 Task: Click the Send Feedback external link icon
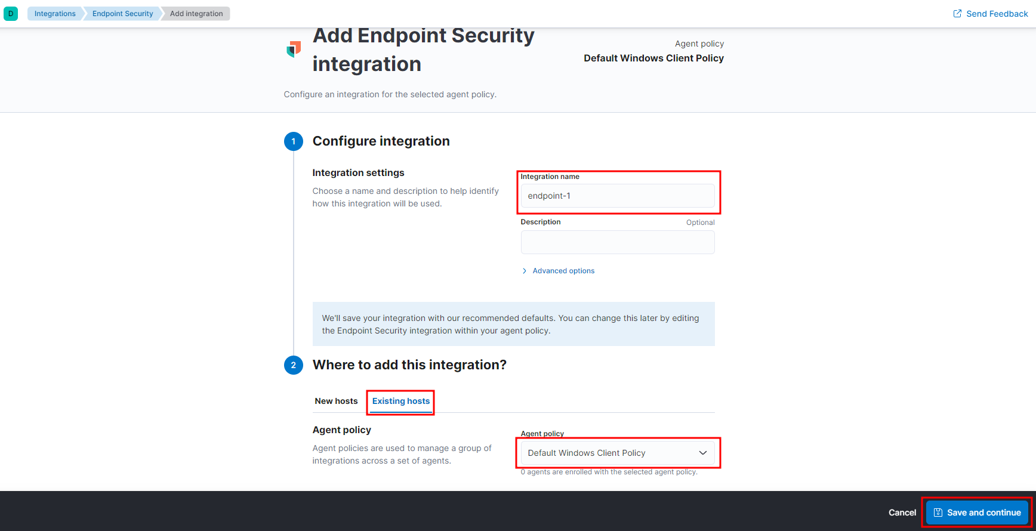tap(957, 14)
